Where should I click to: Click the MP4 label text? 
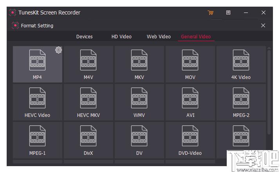point(37,77)
